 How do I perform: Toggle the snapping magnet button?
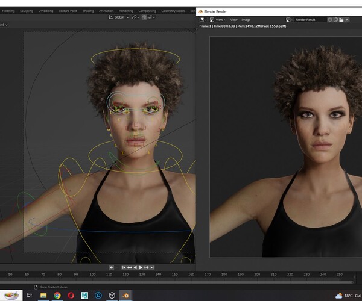(x=144, y=17)
